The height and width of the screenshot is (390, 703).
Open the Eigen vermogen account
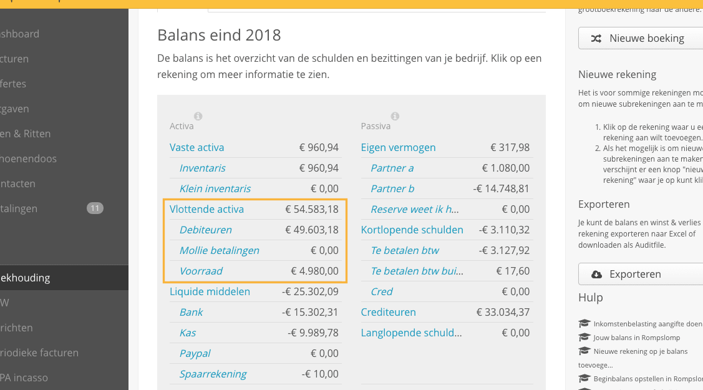tap(398, 147)
